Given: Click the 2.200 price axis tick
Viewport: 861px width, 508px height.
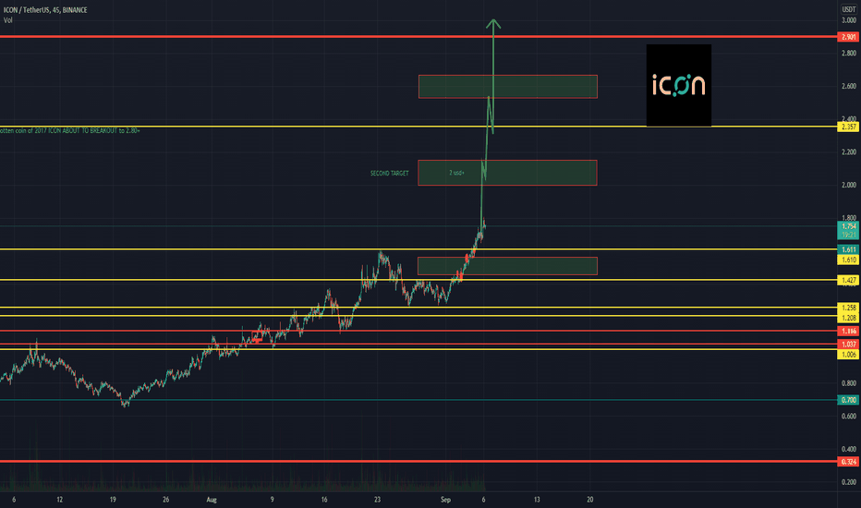Looking at the screenshot, I should [x=848, y=152].
